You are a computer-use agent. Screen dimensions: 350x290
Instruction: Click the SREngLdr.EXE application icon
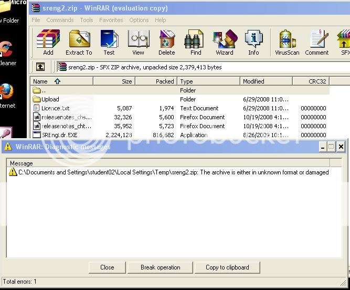coord(37,134)
